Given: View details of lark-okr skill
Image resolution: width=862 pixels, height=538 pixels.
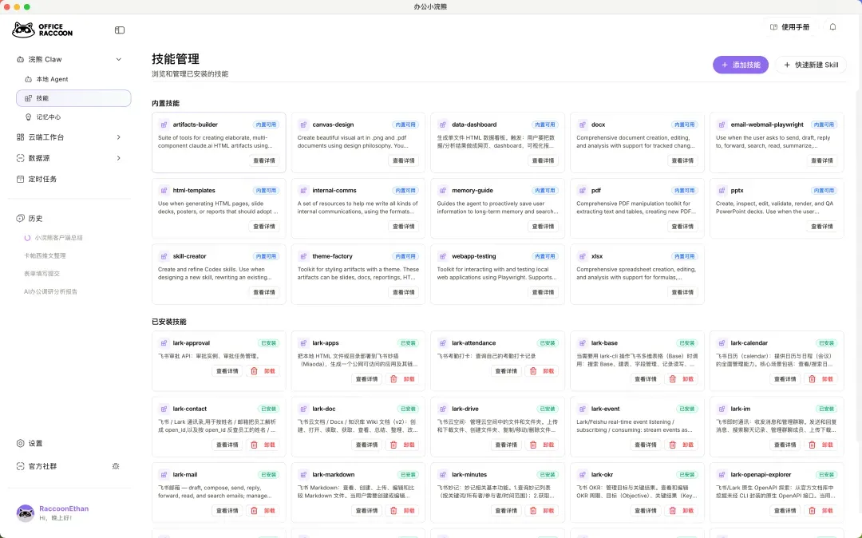Looking at the screenshot, I should coord(646,511).
